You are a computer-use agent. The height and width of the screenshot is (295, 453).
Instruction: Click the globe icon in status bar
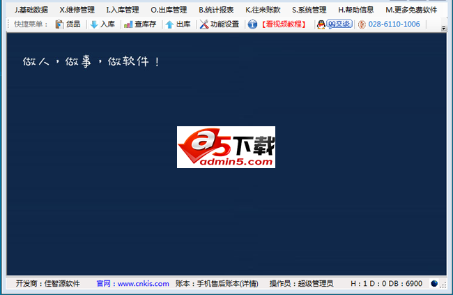pos(434,283)
